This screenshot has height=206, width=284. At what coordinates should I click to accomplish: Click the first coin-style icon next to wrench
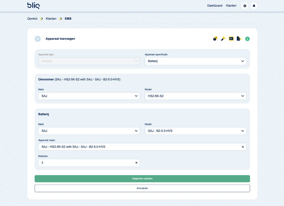(x=215, y=39)
